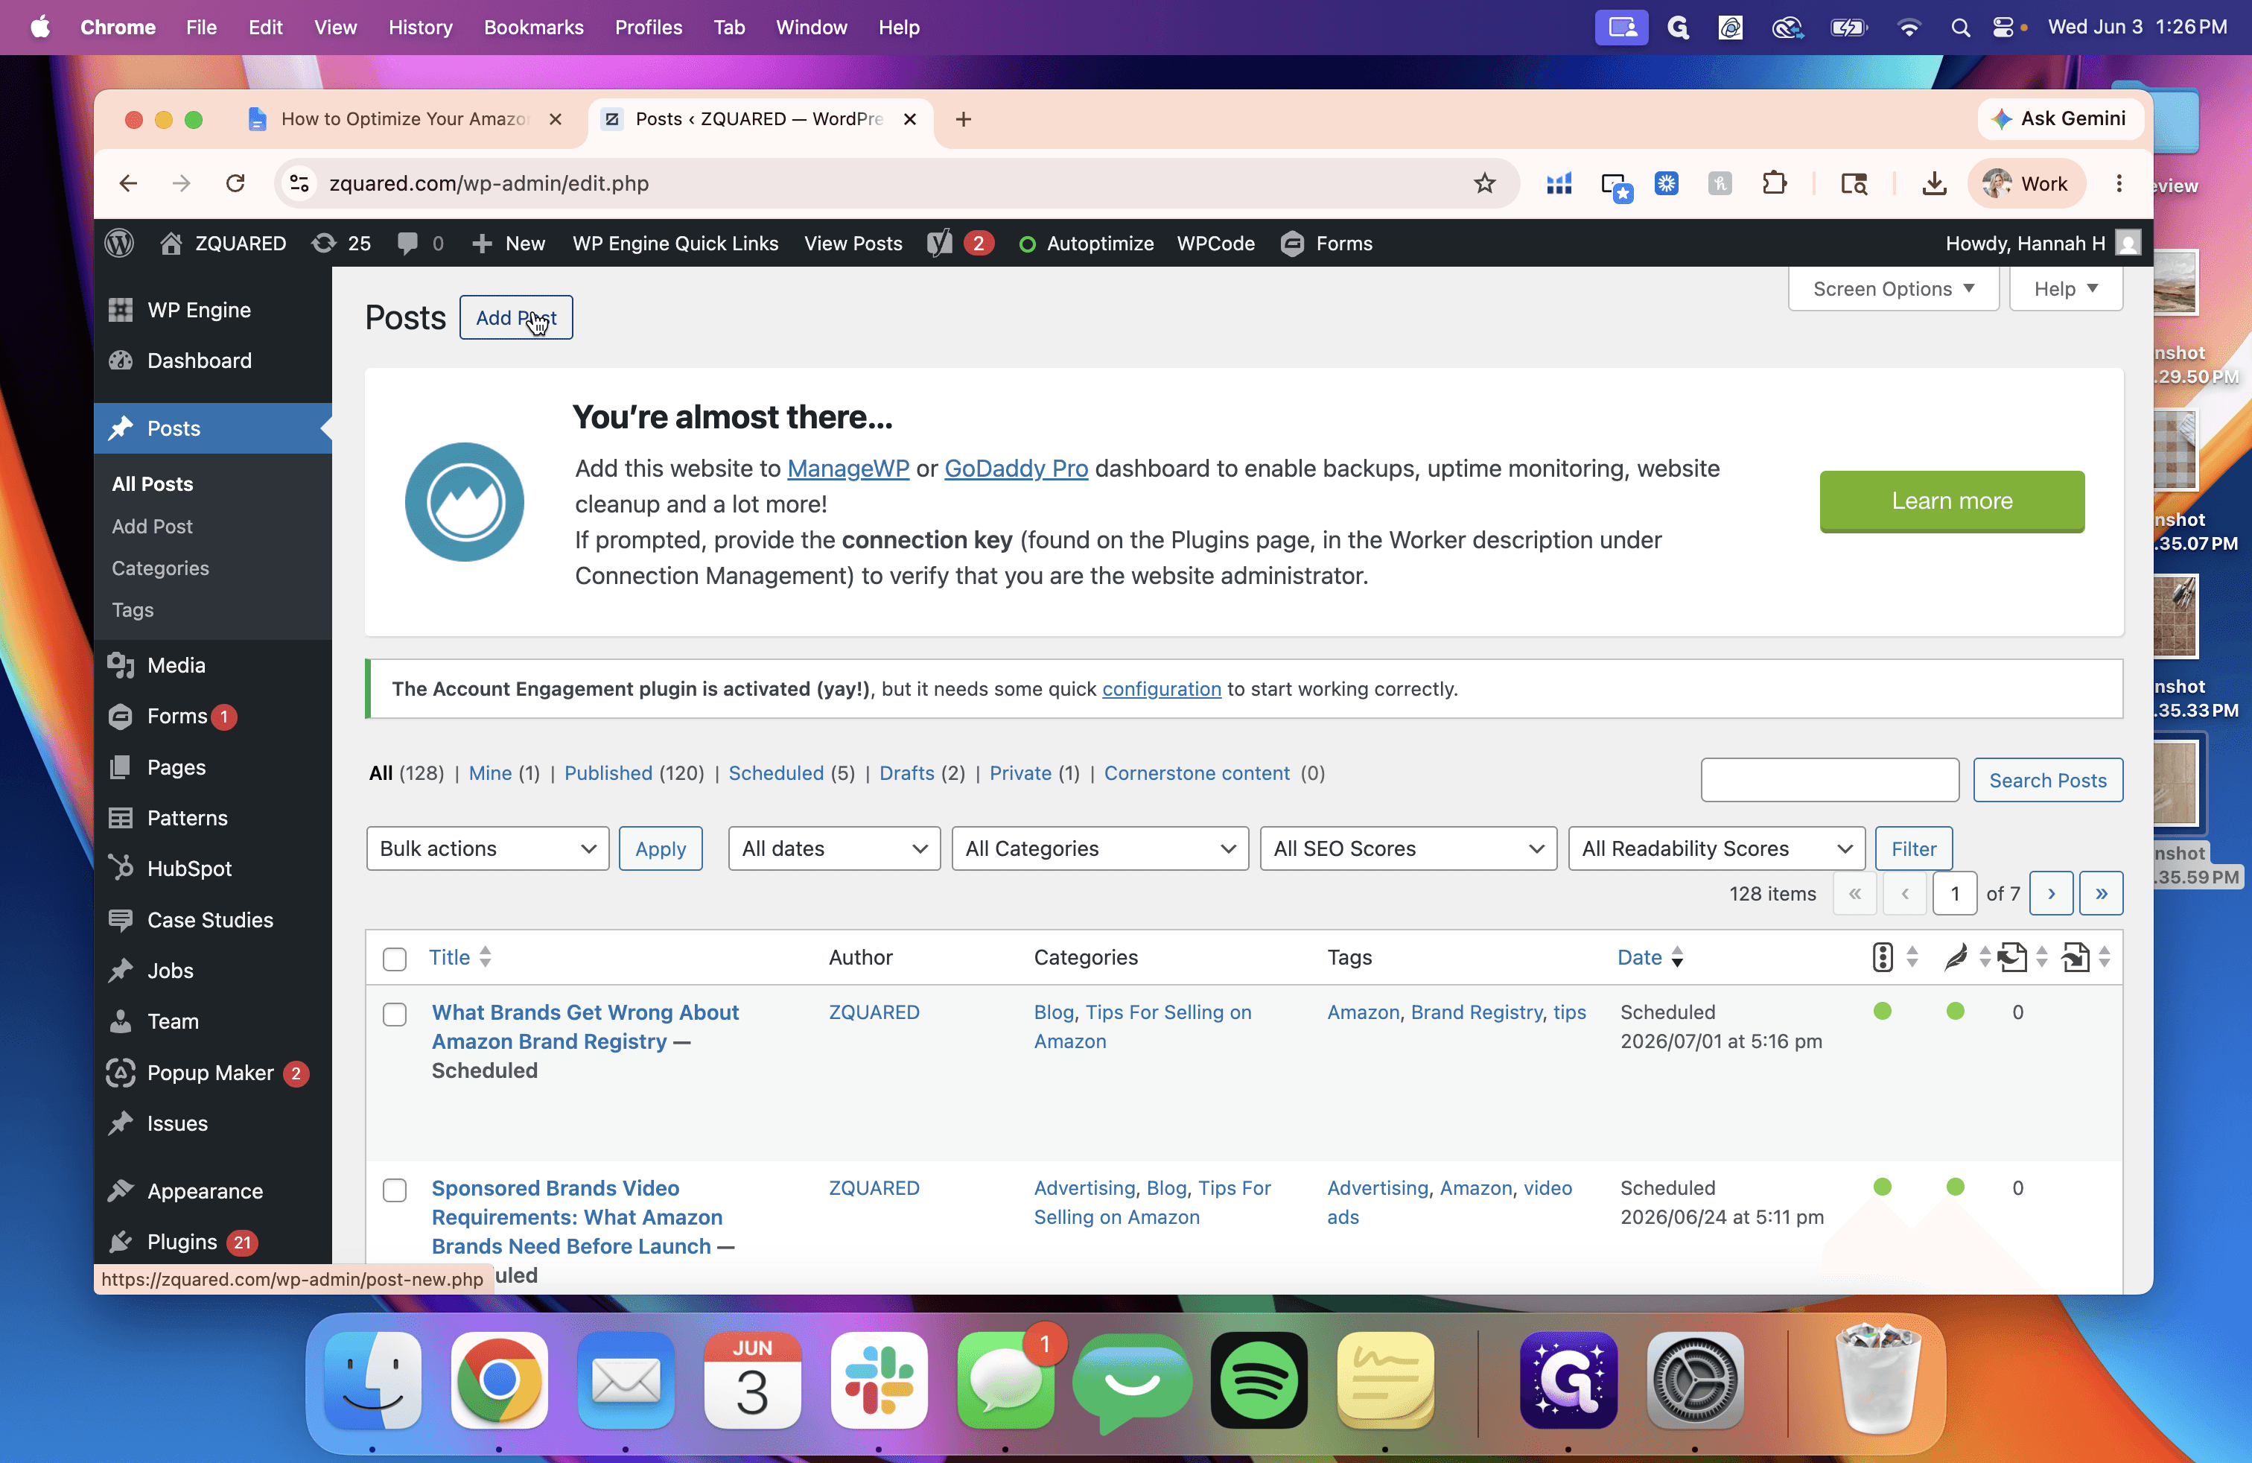The width and height of the screenshot is (2252, 1463).
Task: Open the ManageWP link
Action: point(847,468)
